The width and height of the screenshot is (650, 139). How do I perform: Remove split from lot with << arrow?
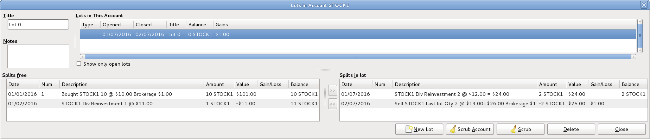click(332, 104)
